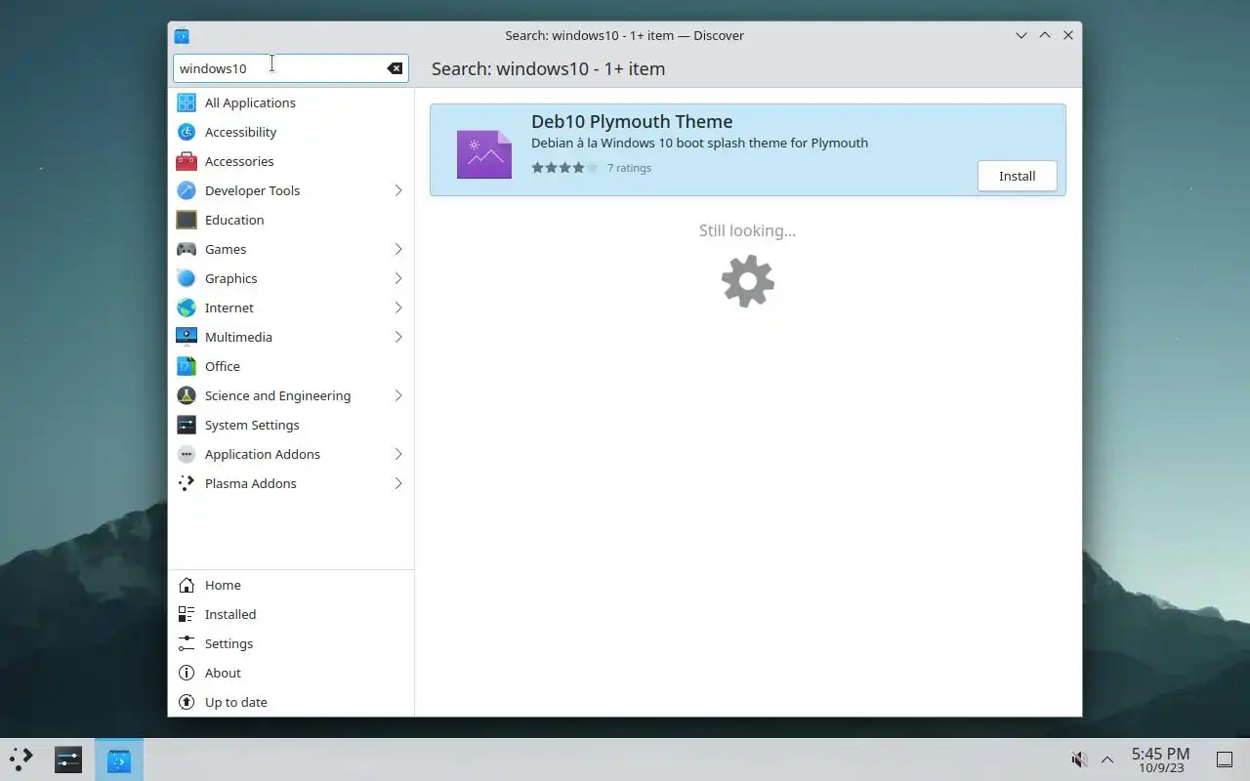This screenshot has height=781, width=1250.
Task: Expand the Developer Tools subcategories arrow
Action: pos(398,190)
